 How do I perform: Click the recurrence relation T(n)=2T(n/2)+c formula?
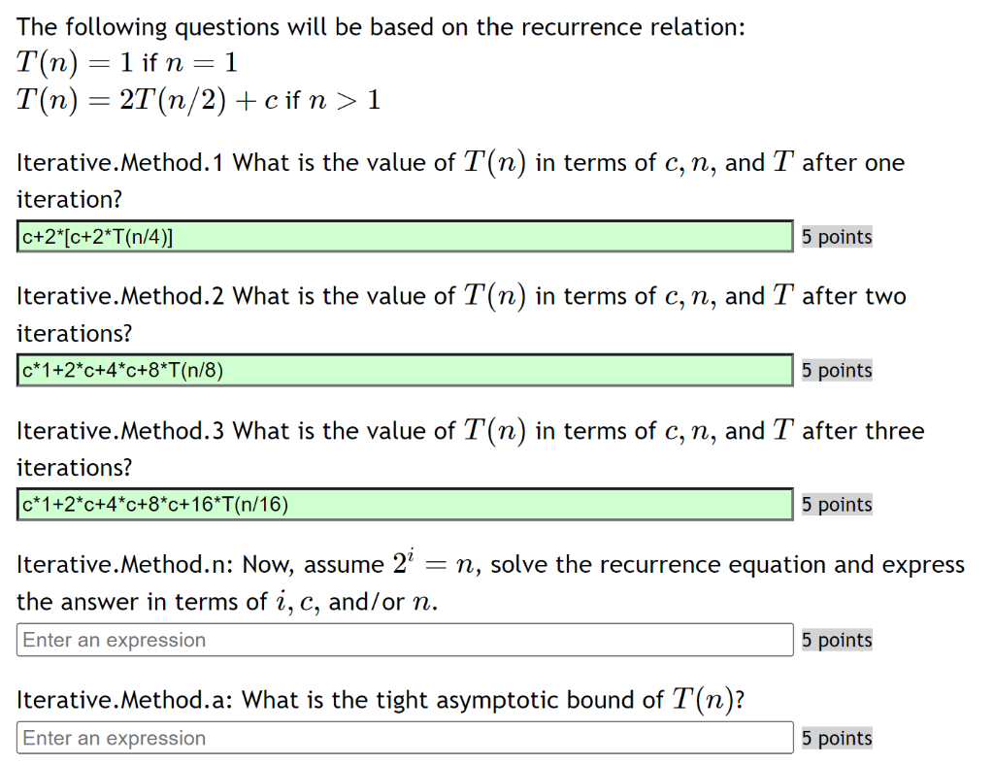coord(194,99)
